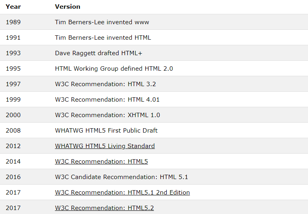The image size is (308, 214).
Task: Click 'Tim Berners-Lee invented www' text
Action: tap(102, 22)
